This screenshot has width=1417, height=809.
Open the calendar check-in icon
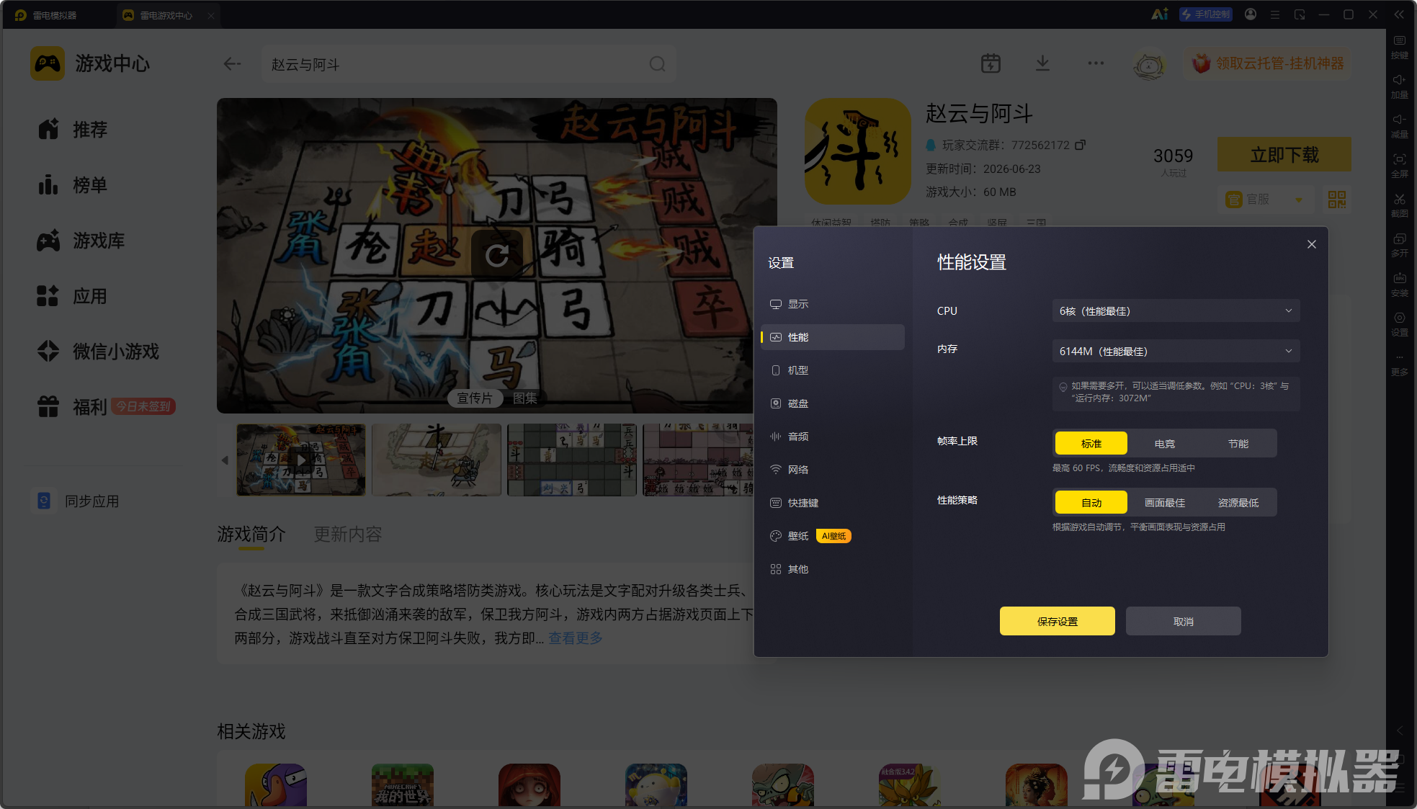[991, 63]
